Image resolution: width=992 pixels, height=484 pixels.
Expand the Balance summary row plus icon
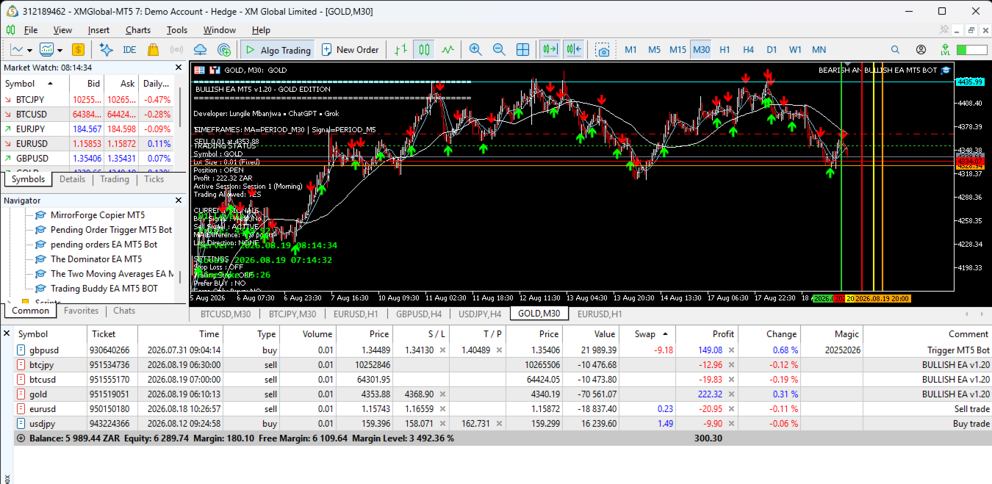(21, 438)
